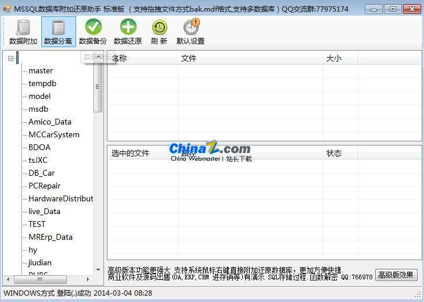
Task: Click the 大小 column header
Action: [340, 58]
